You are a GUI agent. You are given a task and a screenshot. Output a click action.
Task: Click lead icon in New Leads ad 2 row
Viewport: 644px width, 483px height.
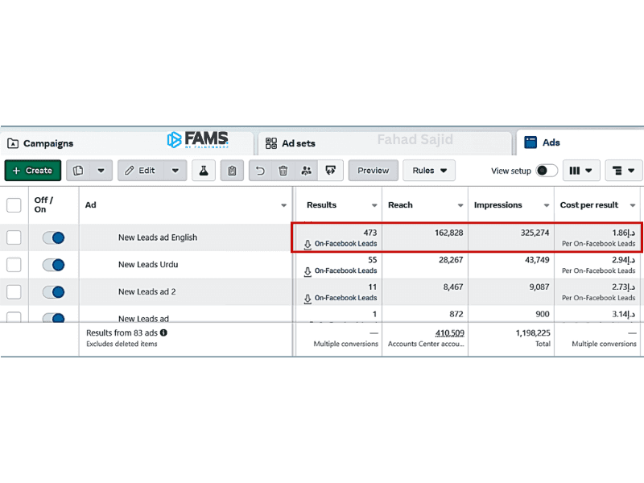tap(308, 299)
